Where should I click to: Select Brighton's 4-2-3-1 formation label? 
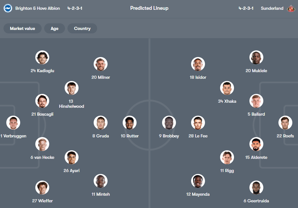point(75,8)
